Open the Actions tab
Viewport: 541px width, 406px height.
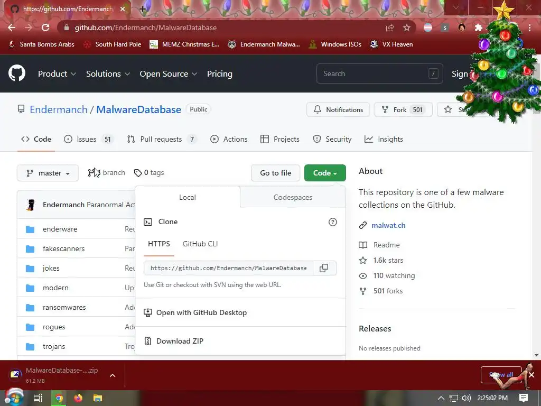click(229, 139)
